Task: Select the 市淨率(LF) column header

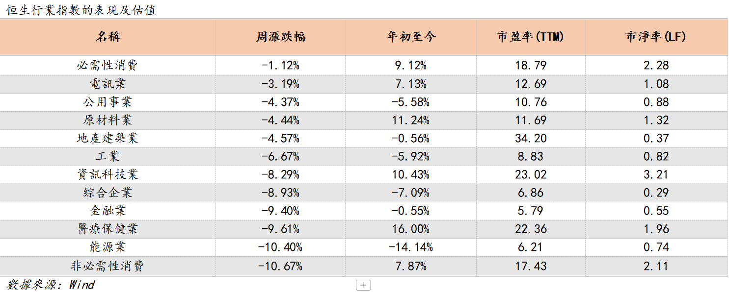Action: [656, 37]
